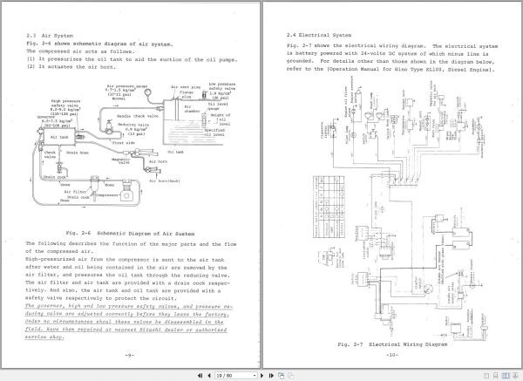
Task: Click the greyed next view icon in the navigation bar
Action: tap(291, 376)
